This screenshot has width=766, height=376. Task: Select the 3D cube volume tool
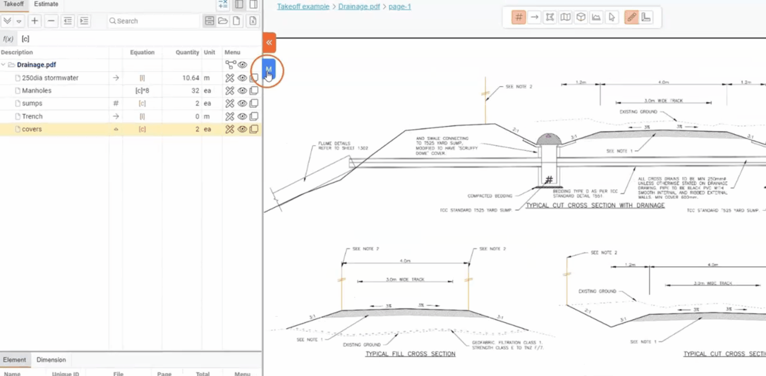click(x=581, y=17)
